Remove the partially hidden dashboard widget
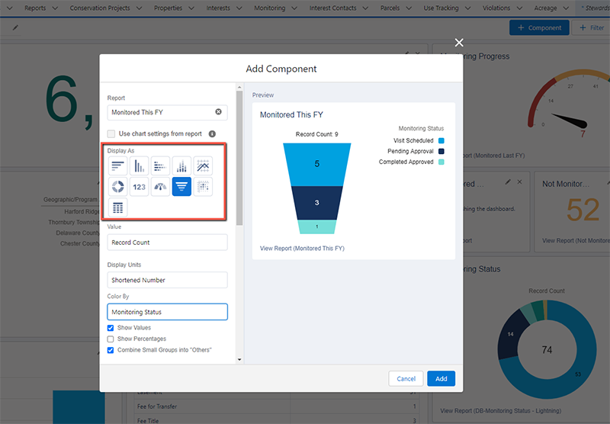Screen dimensions: 610x424 click(x=519, y=182)
